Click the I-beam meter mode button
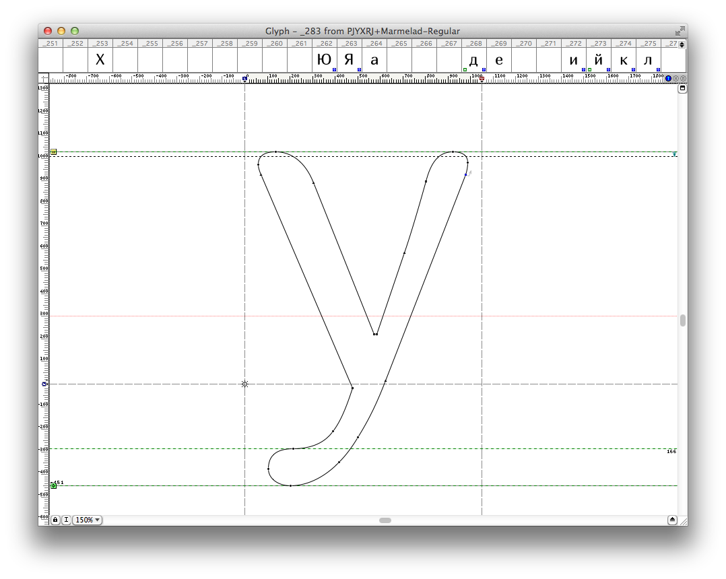This screenshot has height=579, width=726. 66,520
